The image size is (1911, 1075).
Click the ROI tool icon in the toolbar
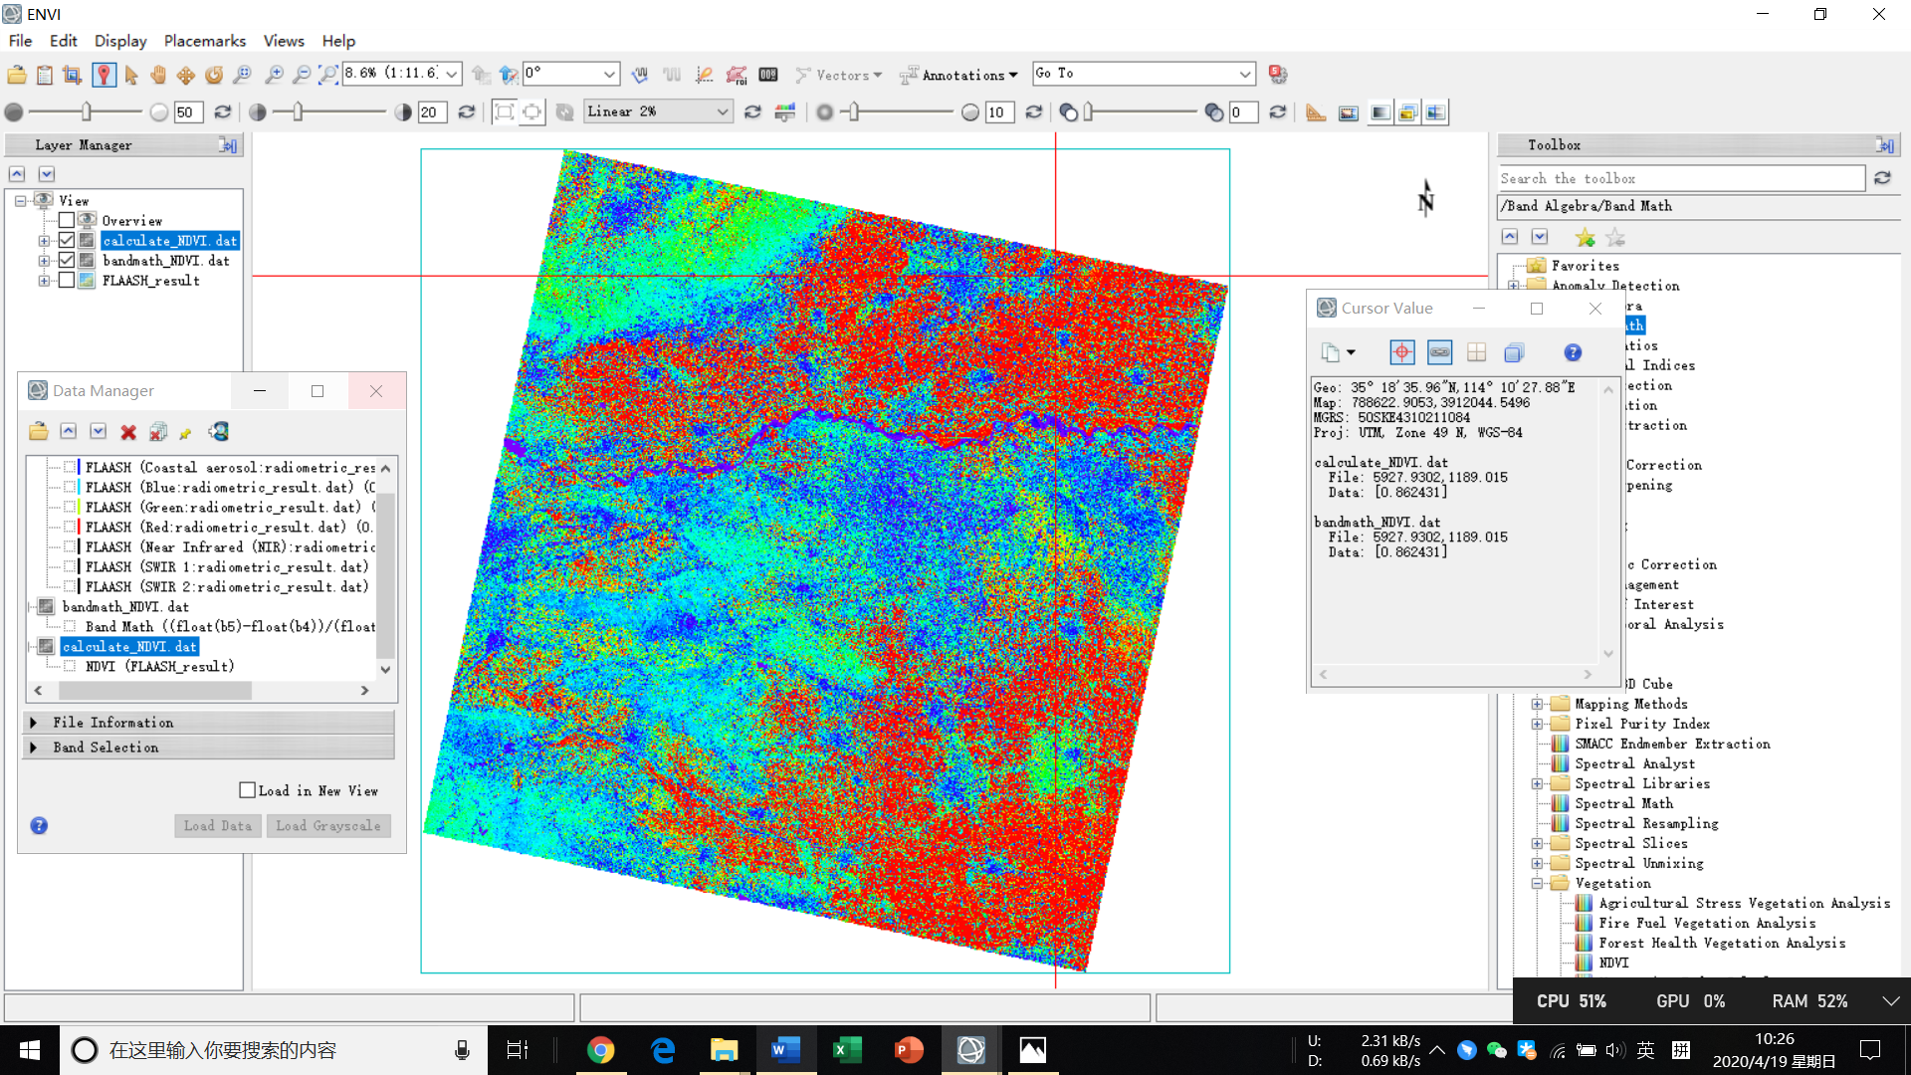(738, 75)
